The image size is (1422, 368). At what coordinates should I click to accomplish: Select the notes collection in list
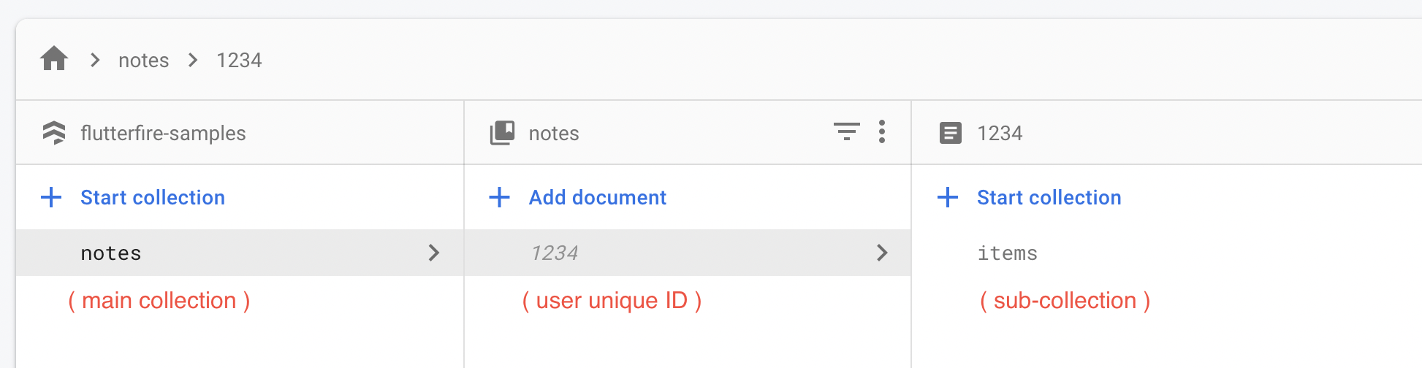click(x=240, y=253)
